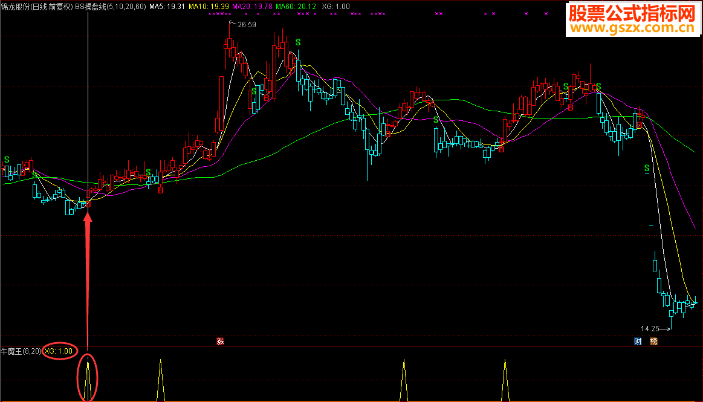The width and height of the screenshot is (703, 402).
Task: Click the red 涨 marker icon
Action: (220, 342)
